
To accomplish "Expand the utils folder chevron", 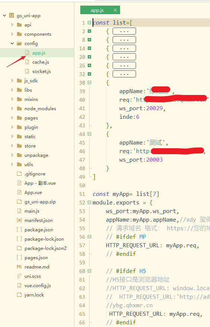I will (x=12, y=164).
